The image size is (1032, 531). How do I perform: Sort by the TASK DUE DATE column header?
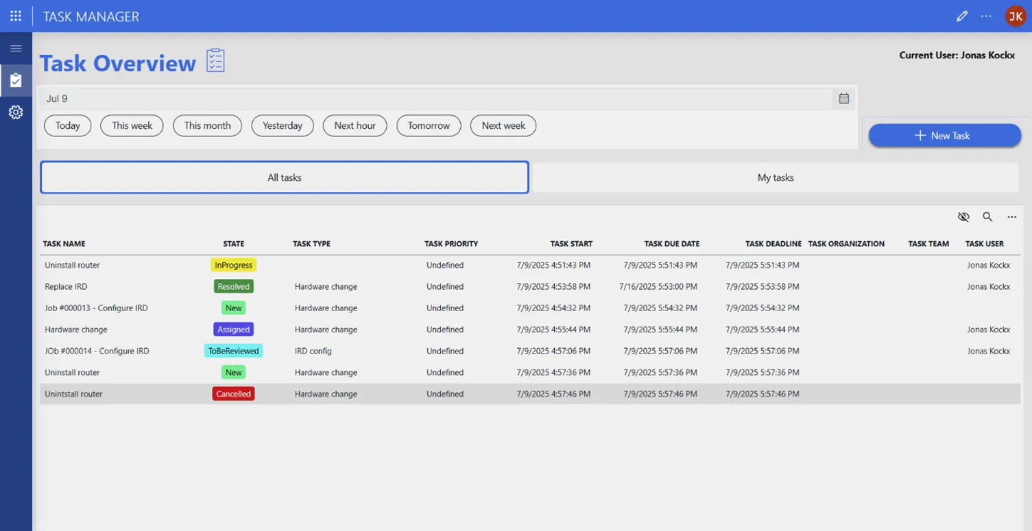coord(672,244)
